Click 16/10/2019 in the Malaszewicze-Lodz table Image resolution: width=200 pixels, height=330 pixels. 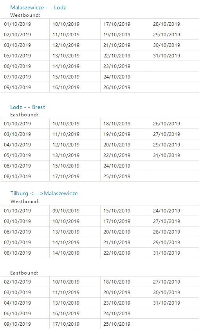pos(66,87)
